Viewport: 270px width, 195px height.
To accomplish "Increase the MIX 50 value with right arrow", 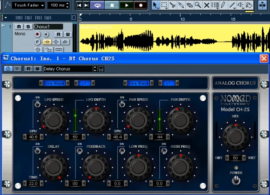I will point(244,158).
